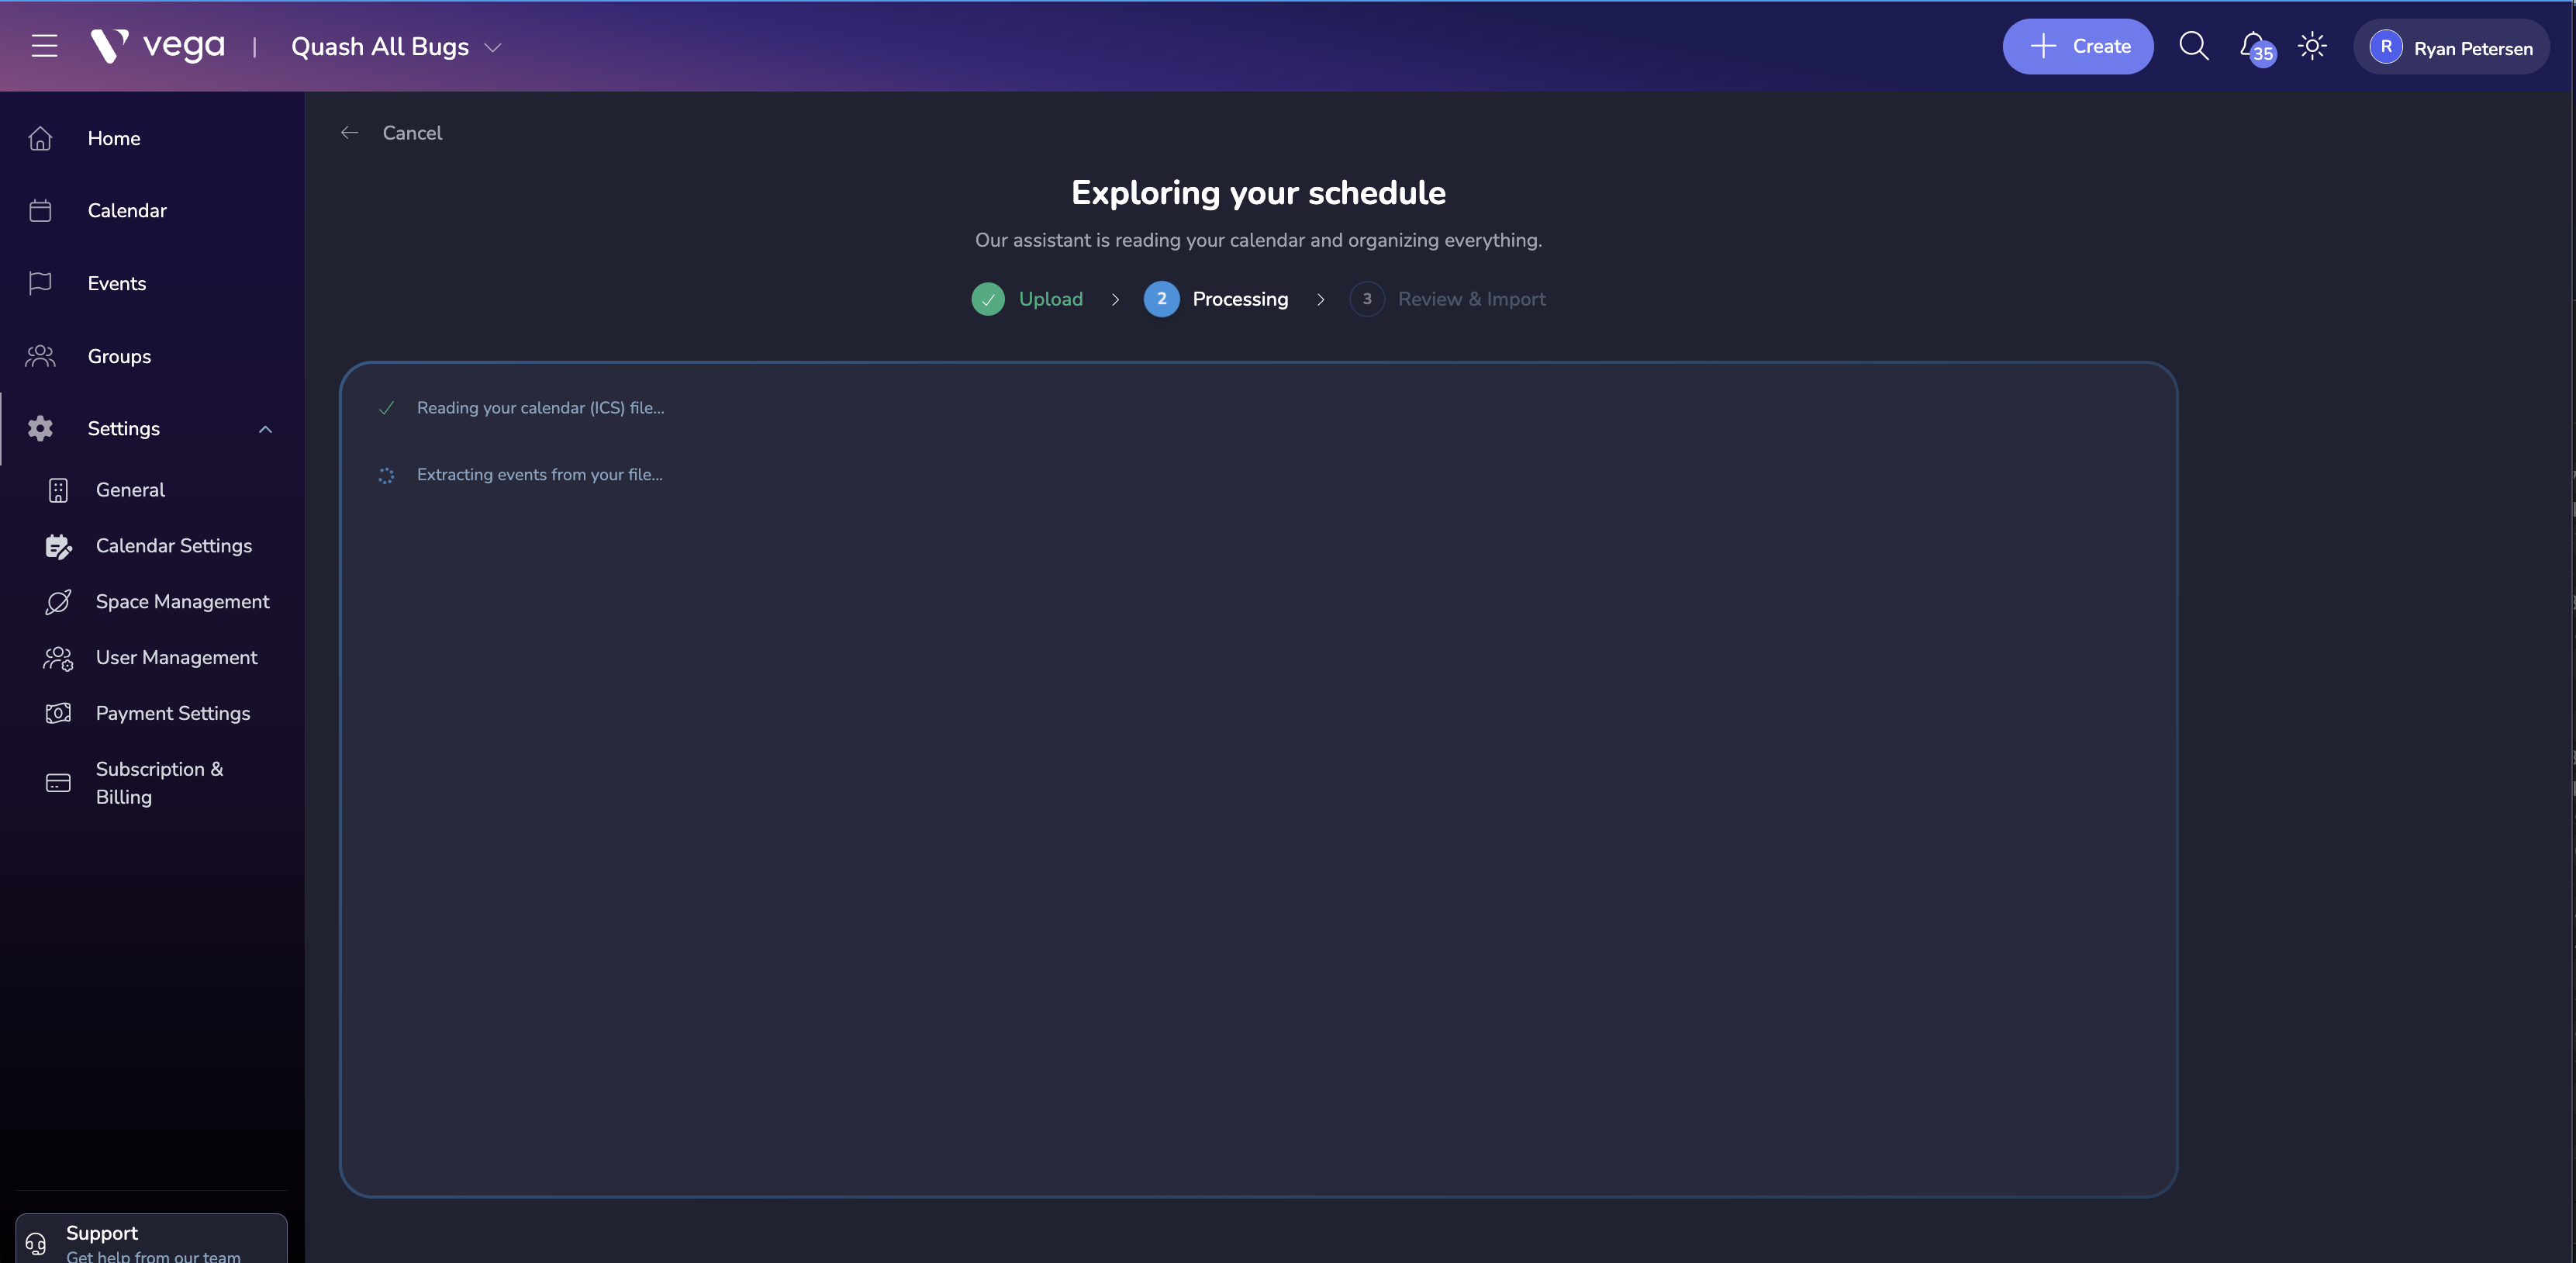The width and height of the screenshot is (2576, 1263).
Task: Click the Events flag icon
Action: pos(40,283)
